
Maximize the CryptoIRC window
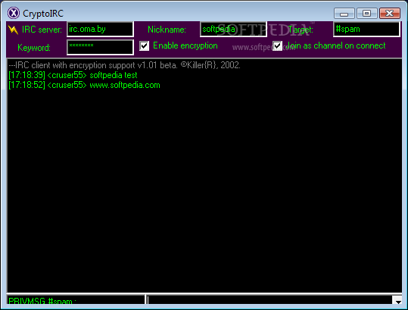coord(366,14)
